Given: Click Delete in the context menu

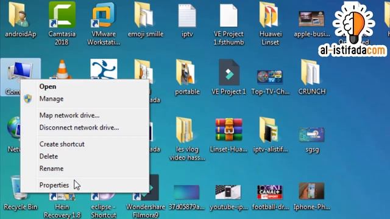Looking at the screenshot, I should pos(49,156).
